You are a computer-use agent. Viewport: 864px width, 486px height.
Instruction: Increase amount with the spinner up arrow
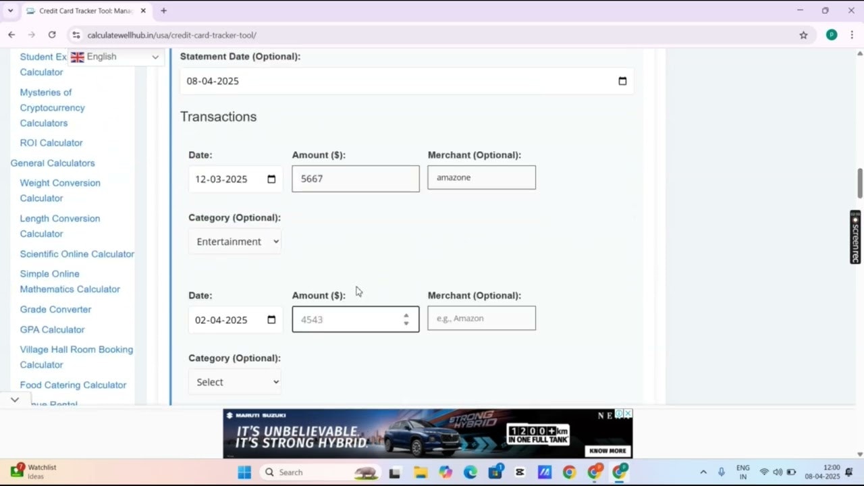tap(406, 315)
